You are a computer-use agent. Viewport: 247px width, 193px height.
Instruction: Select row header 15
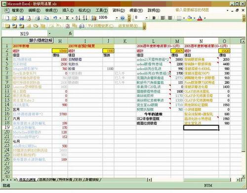click(x=7, y=109)
